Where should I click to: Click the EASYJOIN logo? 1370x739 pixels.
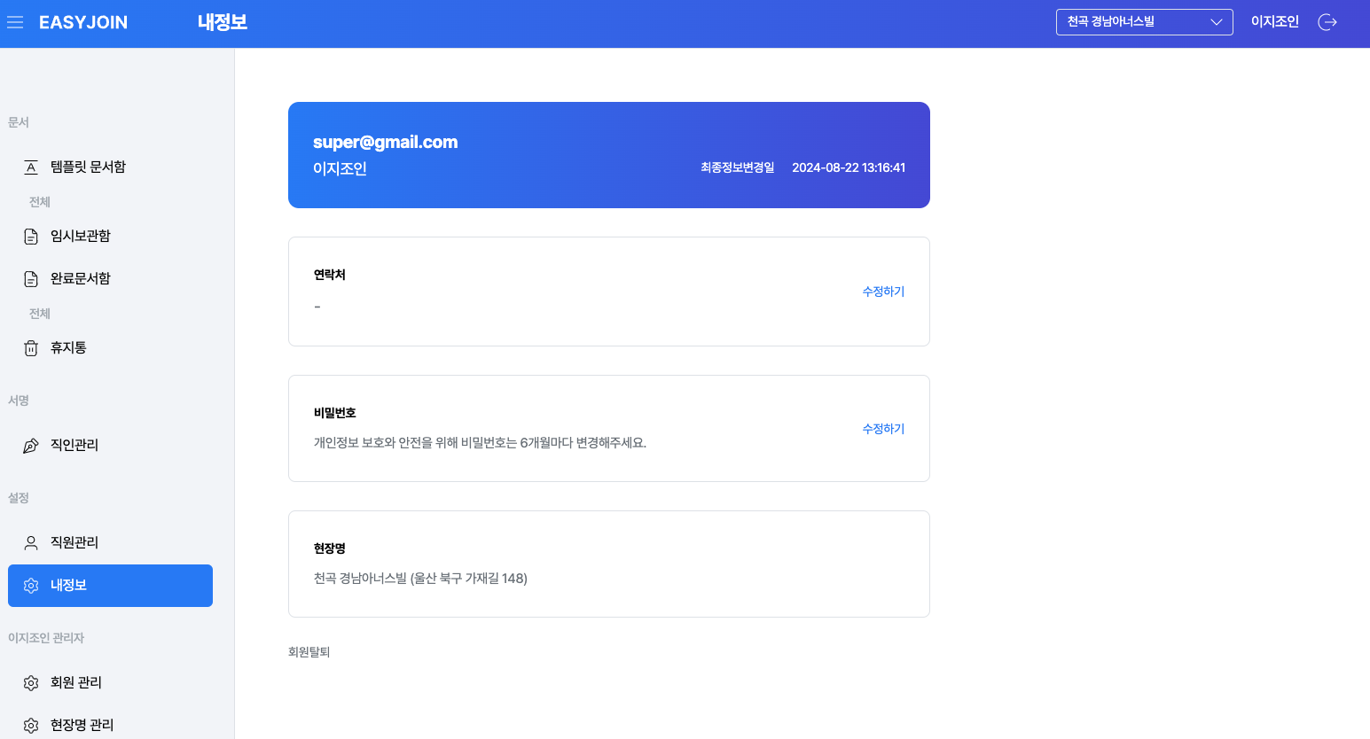pyautogui.click(x=83, y=22)
